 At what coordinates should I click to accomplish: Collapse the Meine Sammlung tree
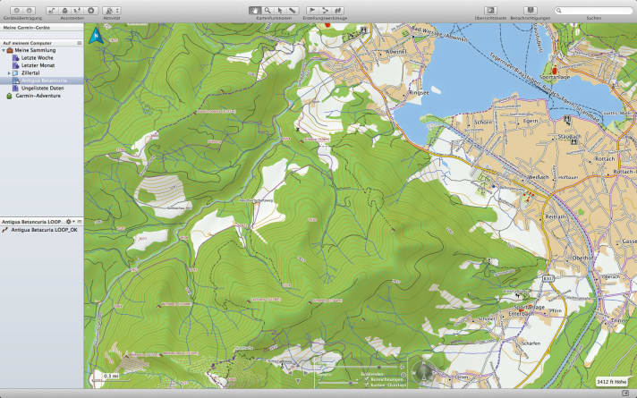pos(4,50)
